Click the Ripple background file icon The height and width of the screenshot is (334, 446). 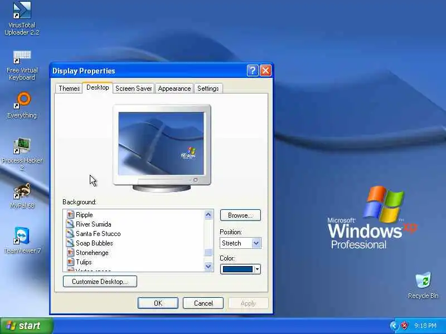[x=70, y=215]
